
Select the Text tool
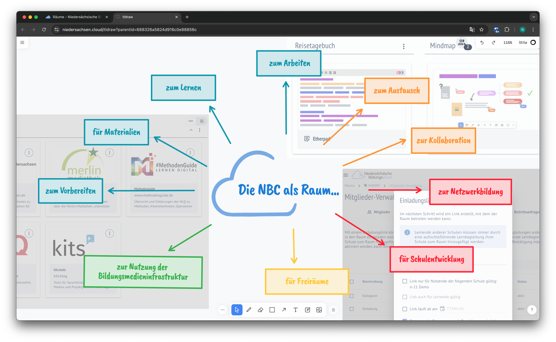(296, 310)
